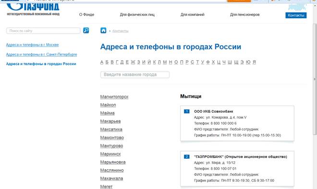Select the city Мамонтово
Screen dimensions: 317x189
pos(112,138)
